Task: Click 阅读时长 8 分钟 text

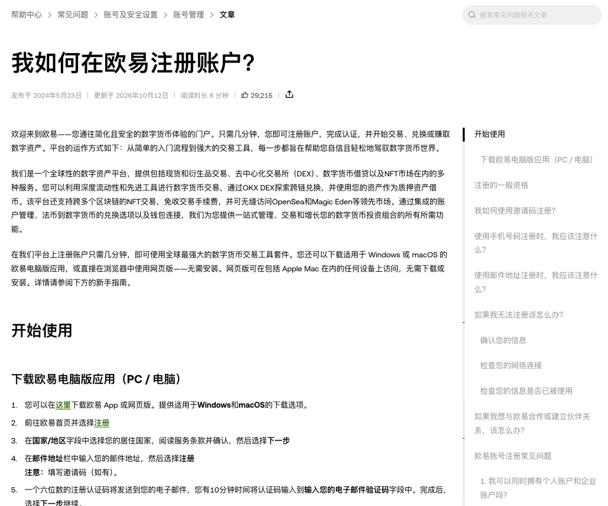Action: (x=204, y=96)
